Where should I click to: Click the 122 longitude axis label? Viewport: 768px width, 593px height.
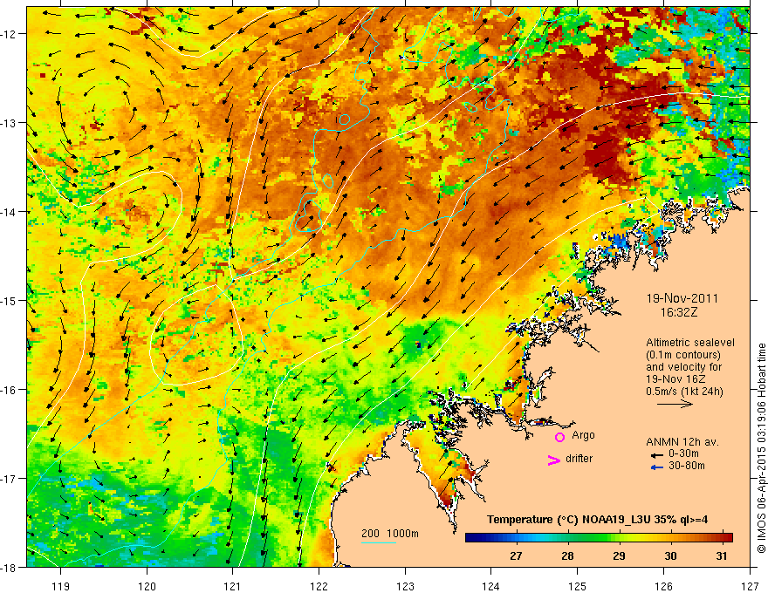pyautogui.click(x=319, y=586)
